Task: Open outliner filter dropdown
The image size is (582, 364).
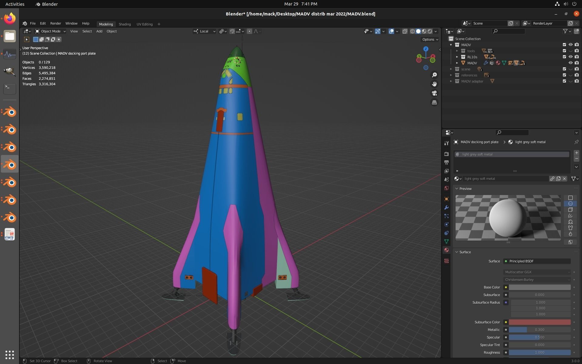Action: [x=567, y=31]
